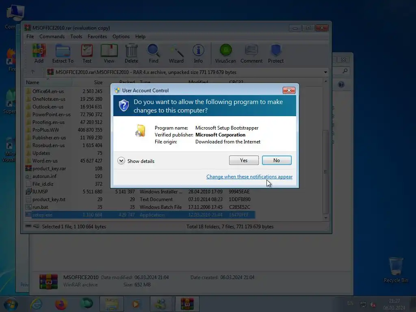Open the File menu in WinRAR
This screenshot has height=312, width=416.
[30, 37]
